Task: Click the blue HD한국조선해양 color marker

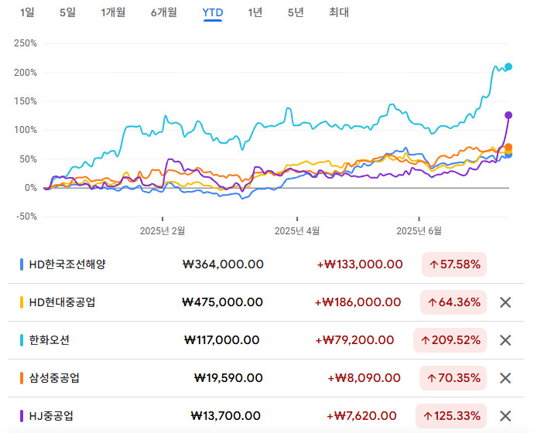Action: 22,264
